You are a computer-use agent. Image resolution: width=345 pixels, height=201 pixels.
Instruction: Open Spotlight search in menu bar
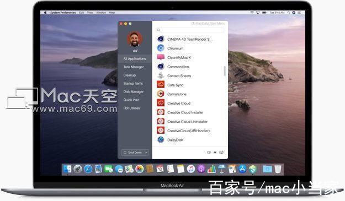click(289, 13)
